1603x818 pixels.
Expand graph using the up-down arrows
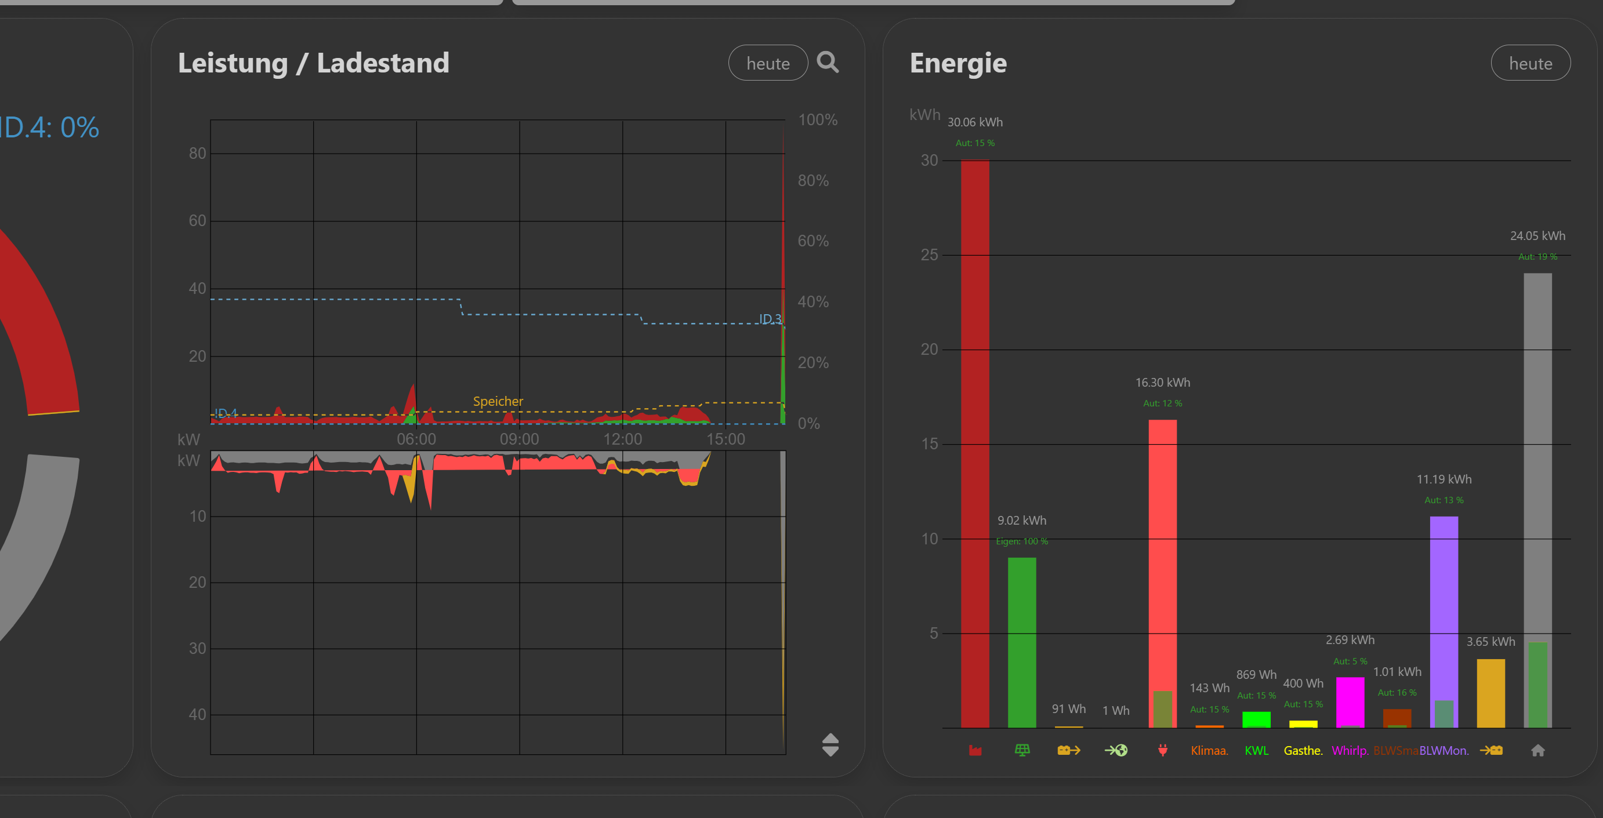(830, 744)
